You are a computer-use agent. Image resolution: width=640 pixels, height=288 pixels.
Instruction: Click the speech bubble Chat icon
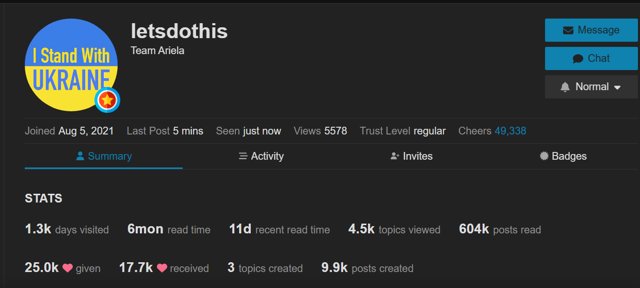(578, 59)
